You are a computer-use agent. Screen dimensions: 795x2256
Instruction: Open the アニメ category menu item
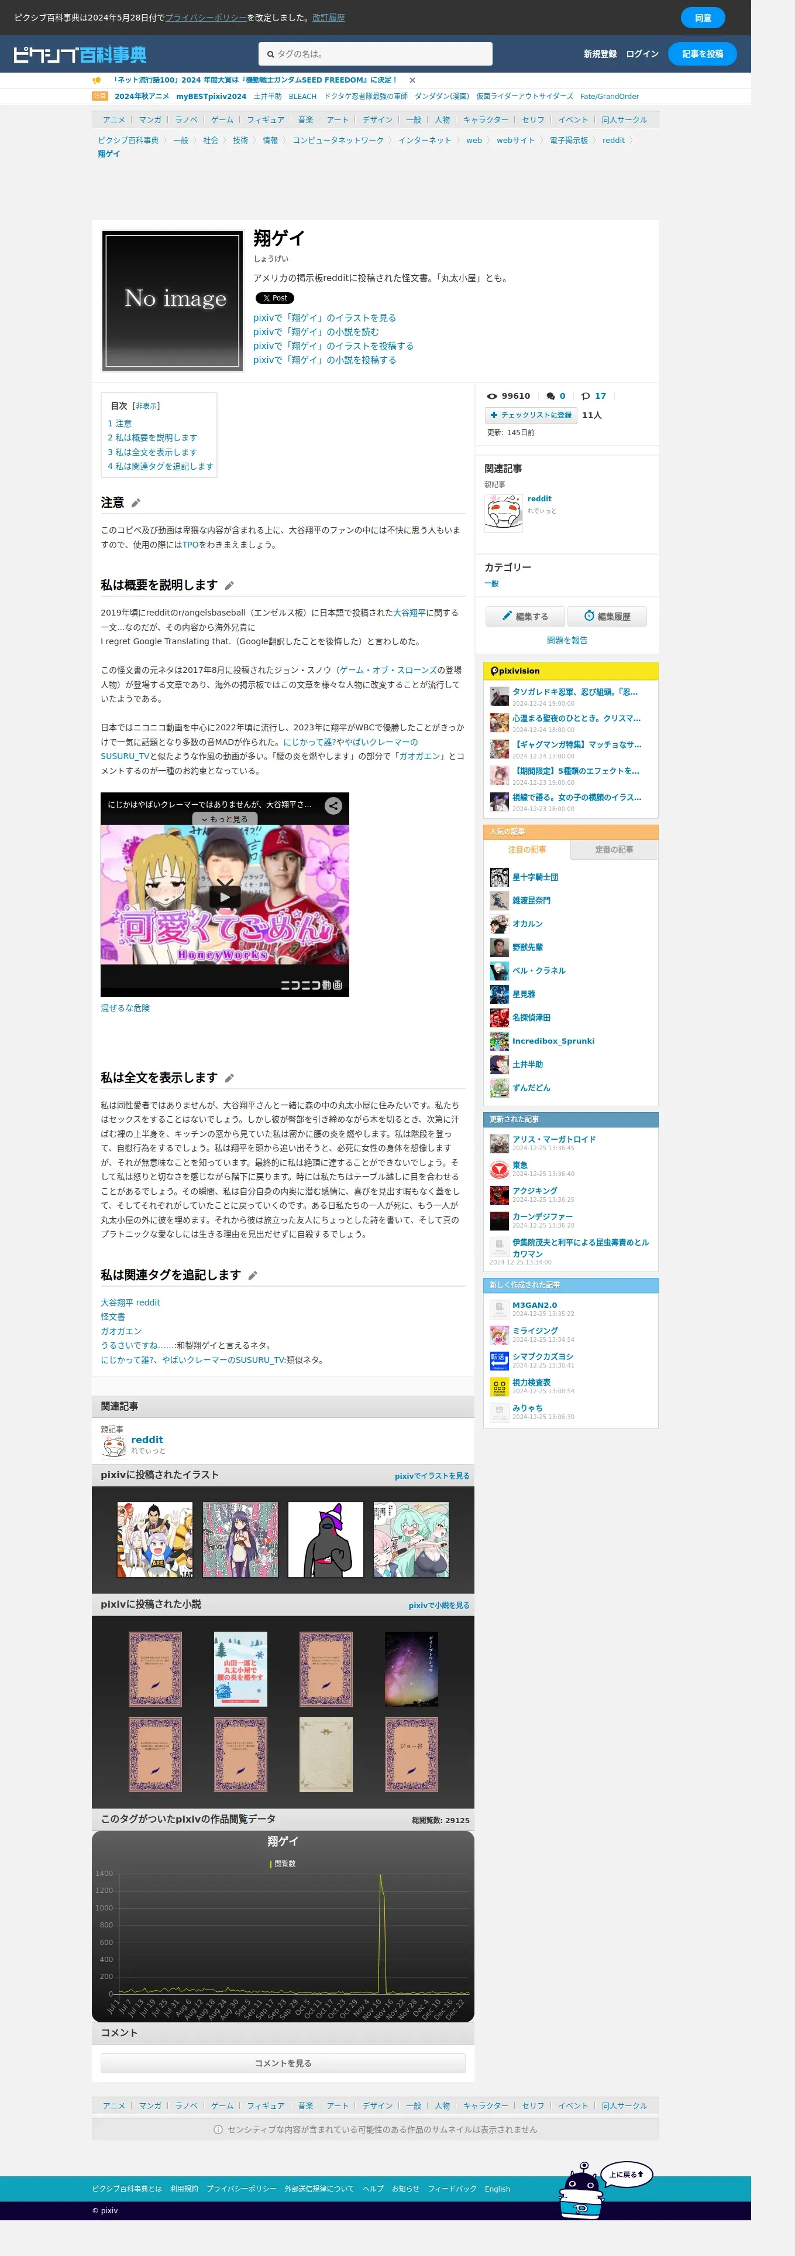coord(113,120)
